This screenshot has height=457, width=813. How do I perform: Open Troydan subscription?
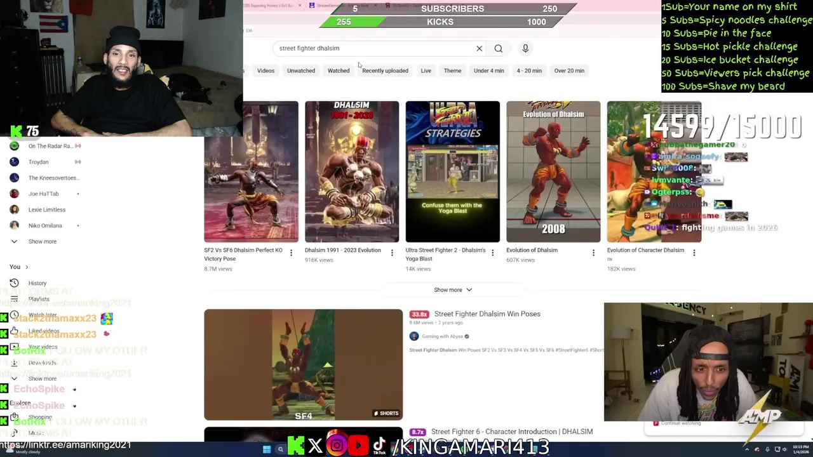tap(38, 162)
